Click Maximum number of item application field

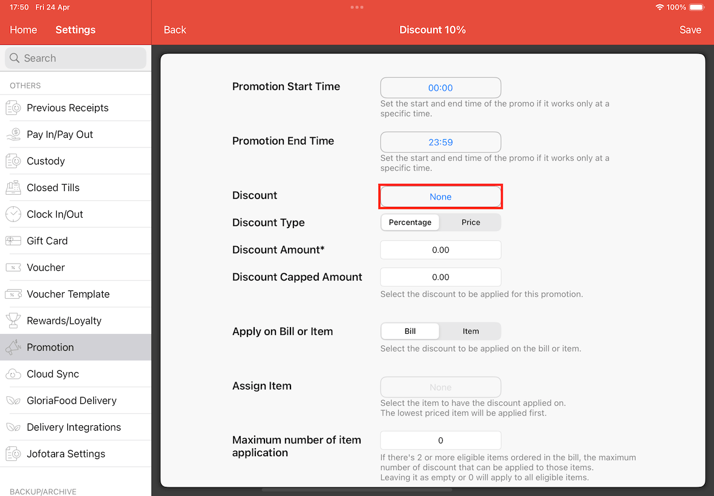pos(441,440)
